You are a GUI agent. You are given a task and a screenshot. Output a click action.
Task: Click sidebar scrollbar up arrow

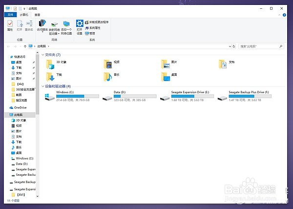[x=38, y=53]
